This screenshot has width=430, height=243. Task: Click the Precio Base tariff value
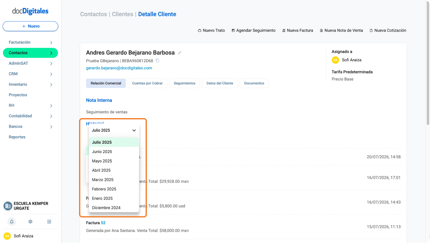coord(343,79)
